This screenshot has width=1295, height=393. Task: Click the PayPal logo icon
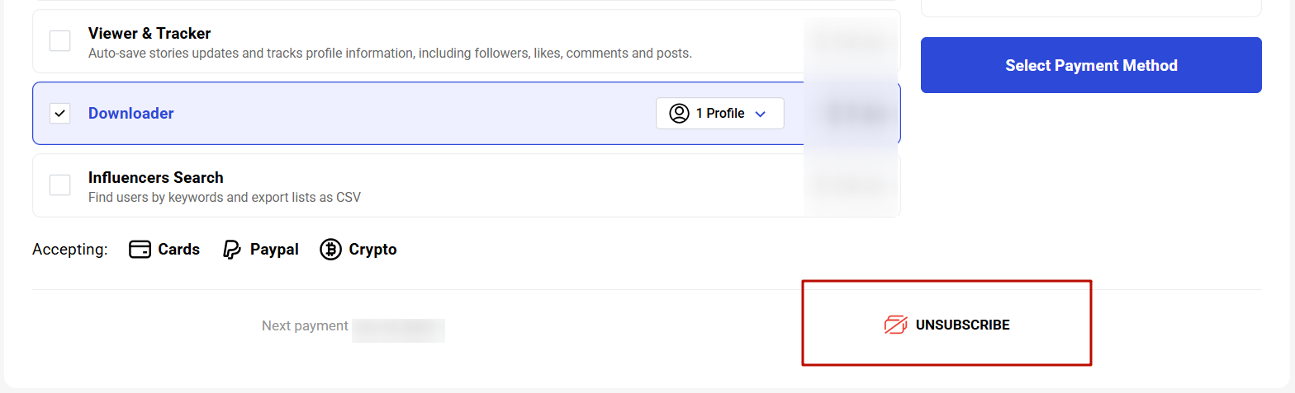[x=232, y=250]
